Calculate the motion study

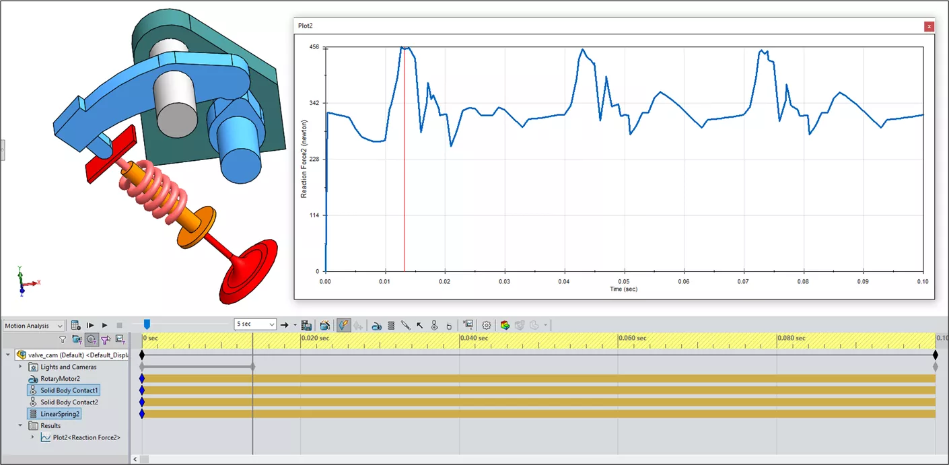[x=75, y=325]
